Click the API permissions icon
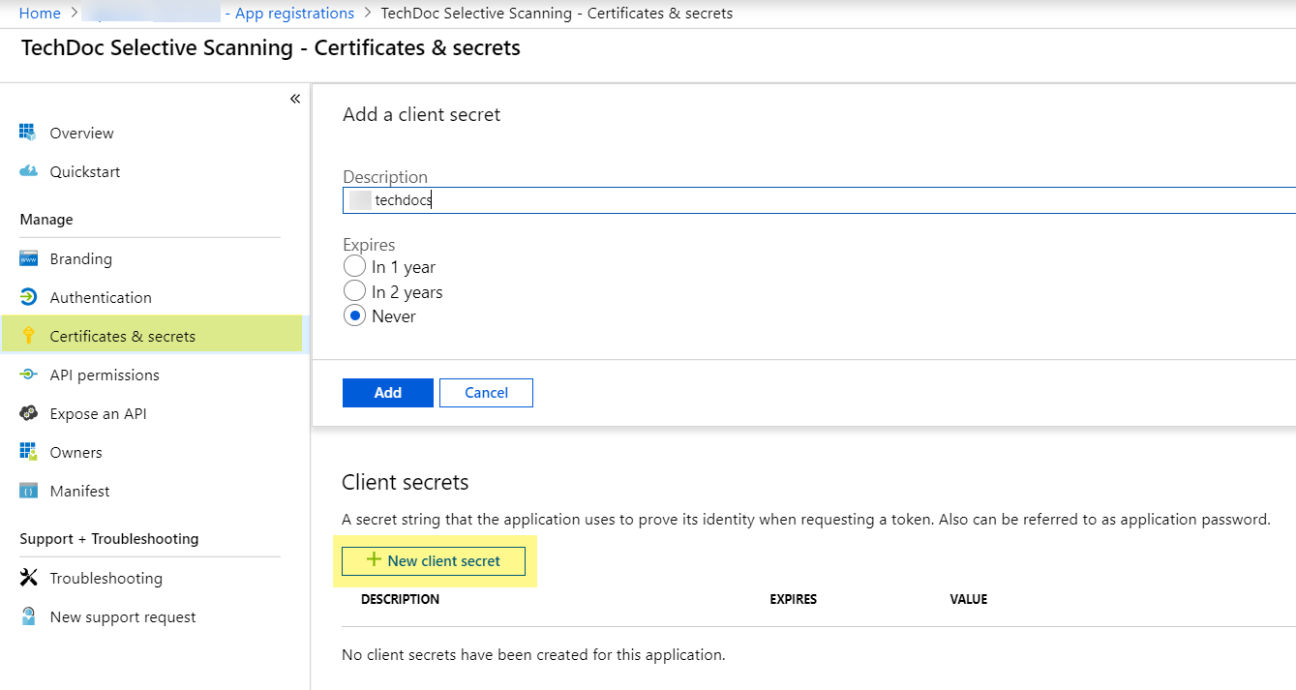Screen dimensions: 1296x690 pos(28,375)
